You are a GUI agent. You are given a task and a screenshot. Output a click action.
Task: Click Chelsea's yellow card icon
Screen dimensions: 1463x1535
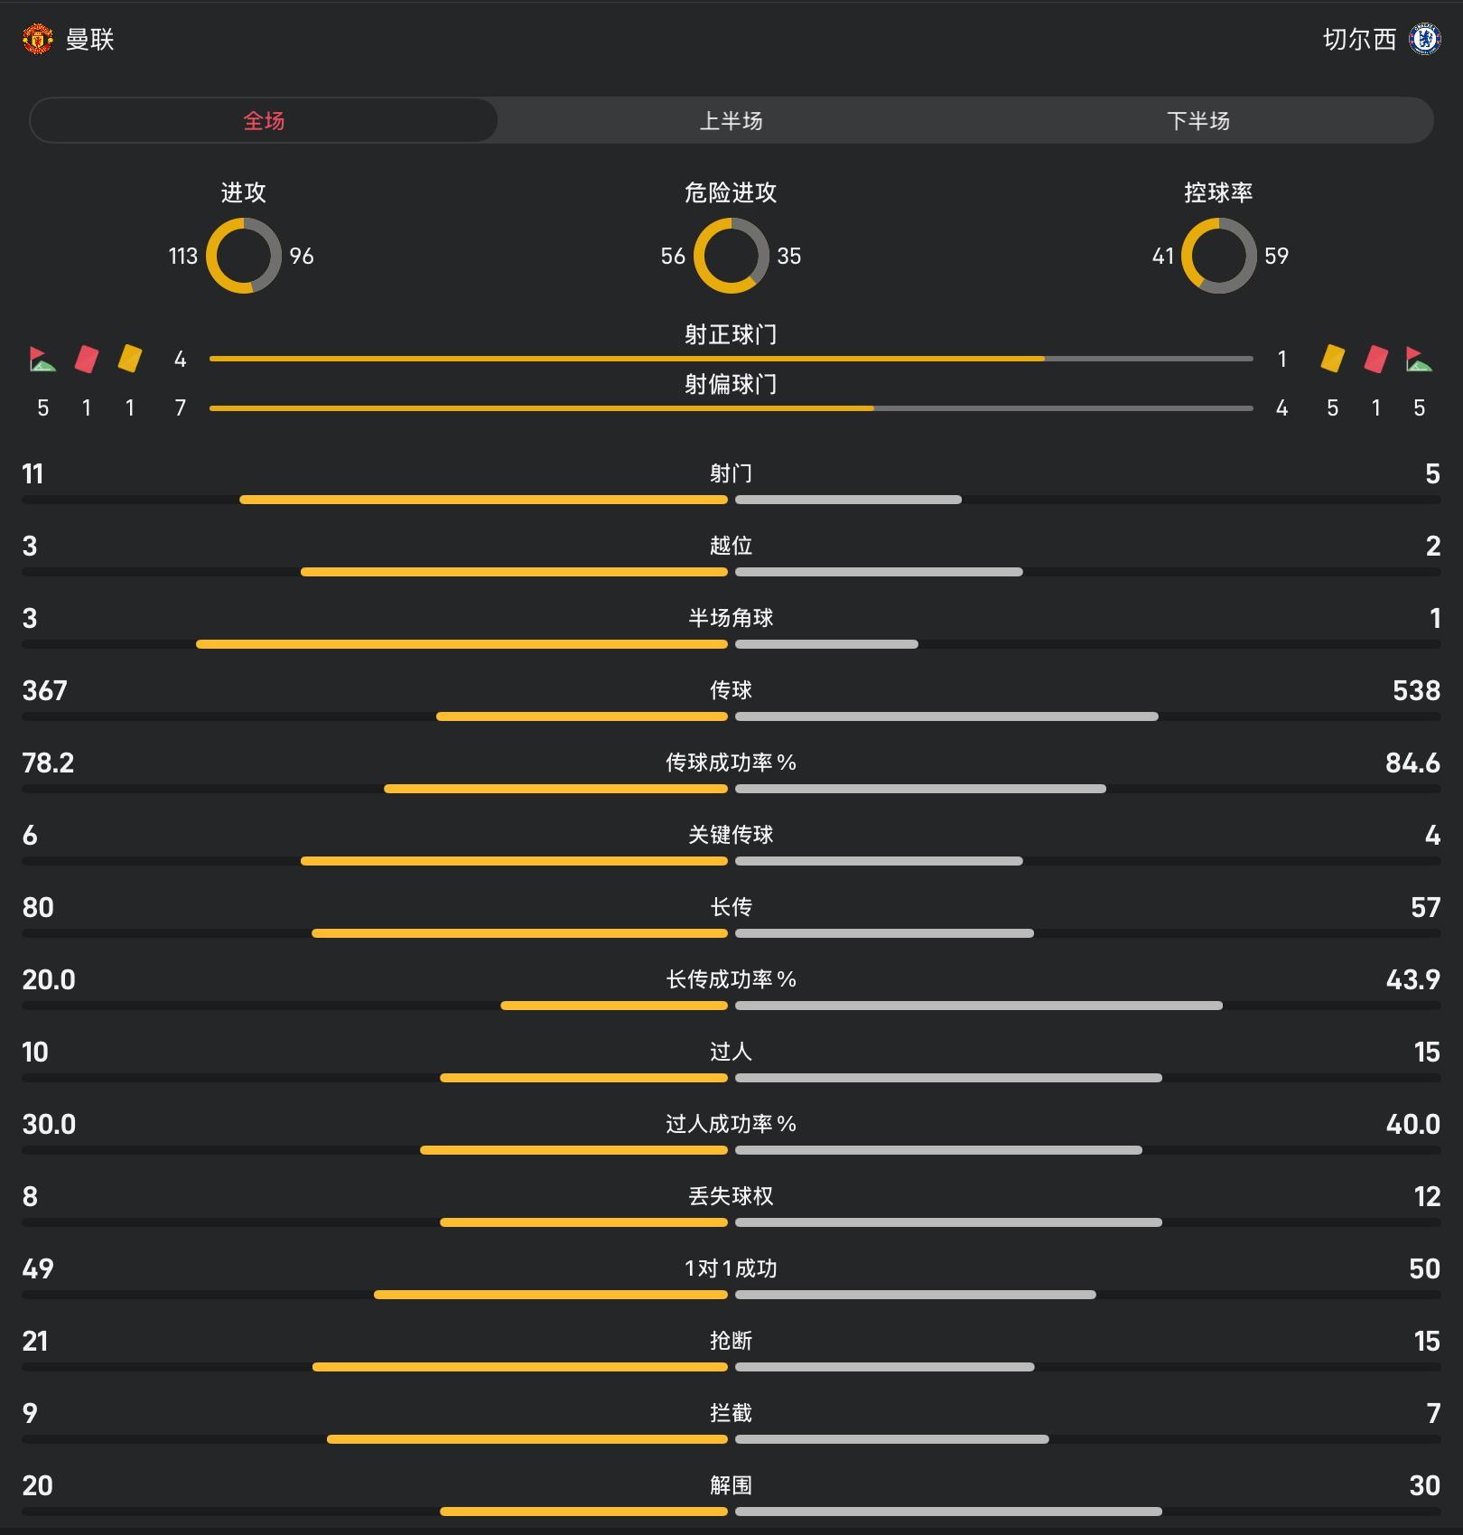tap(1333, 358)
